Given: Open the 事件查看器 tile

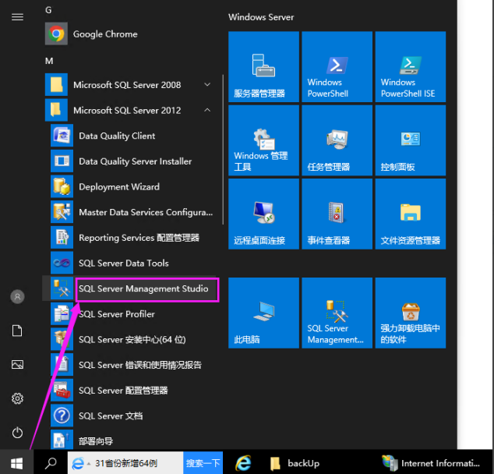Looking at the screenshot, I should [337, 215].
